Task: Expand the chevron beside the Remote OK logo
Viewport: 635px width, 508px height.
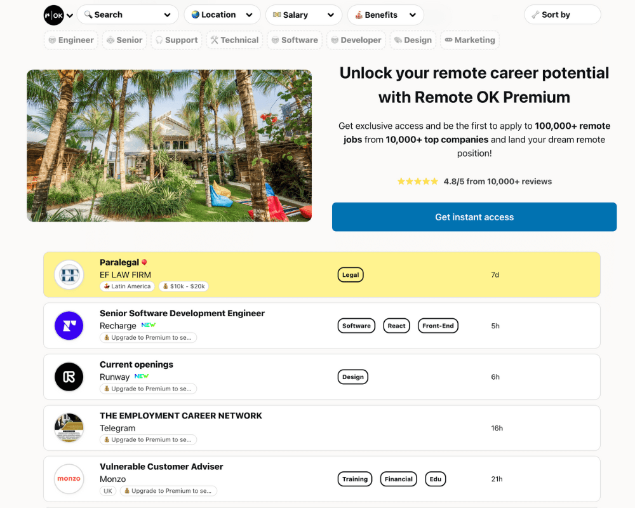Action: click(x=70, y=15)
